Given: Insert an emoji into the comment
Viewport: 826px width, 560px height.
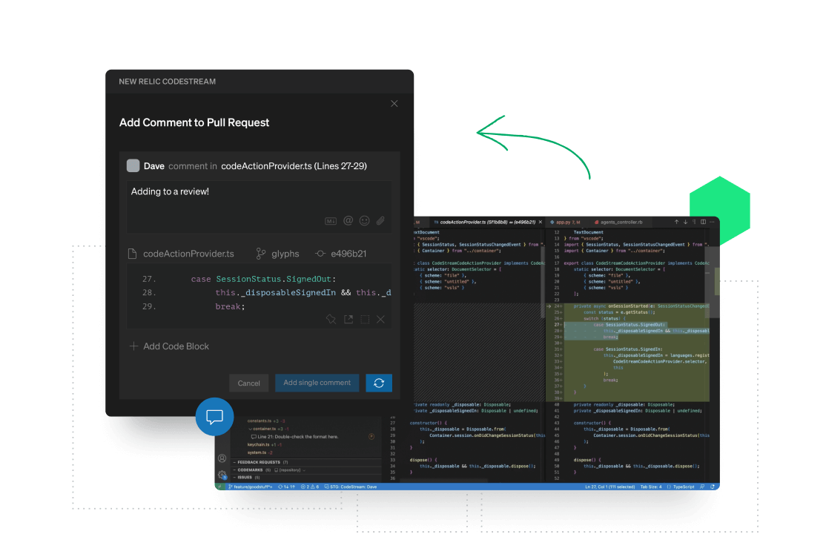Looking at the screenshot, I should [x=364, y=220].
